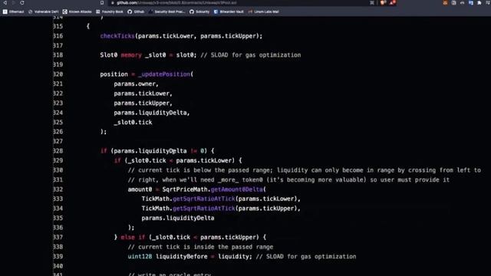
Task: Go back with the browser back arrow
Action: click(x=5, y=3)
